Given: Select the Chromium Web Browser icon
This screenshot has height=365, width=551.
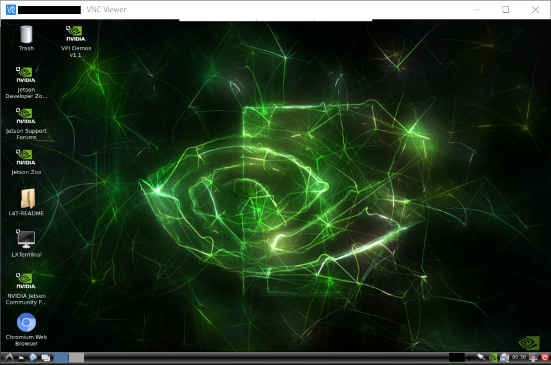Looking at the screenshot, I should (26, 330).
